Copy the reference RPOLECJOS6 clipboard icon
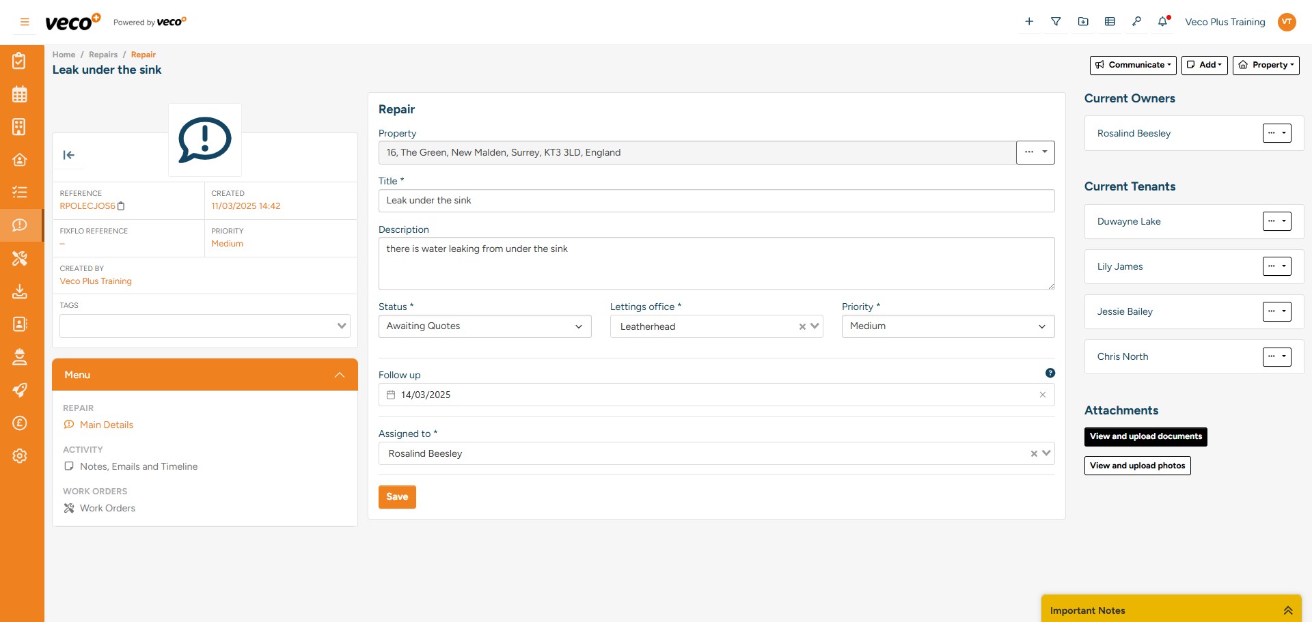Viewport: 1312px width, 622px height. click(122, 206)
